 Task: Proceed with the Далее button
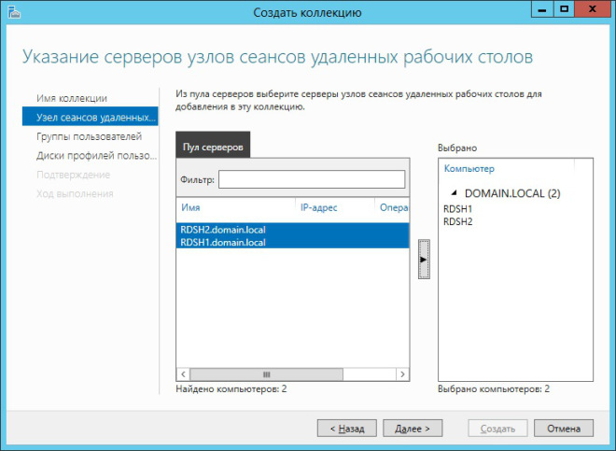coord(412,428)
